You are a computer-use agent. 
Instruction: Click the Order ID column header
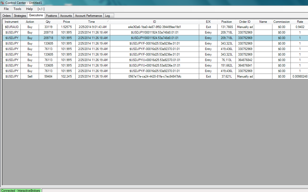(245, 22)
